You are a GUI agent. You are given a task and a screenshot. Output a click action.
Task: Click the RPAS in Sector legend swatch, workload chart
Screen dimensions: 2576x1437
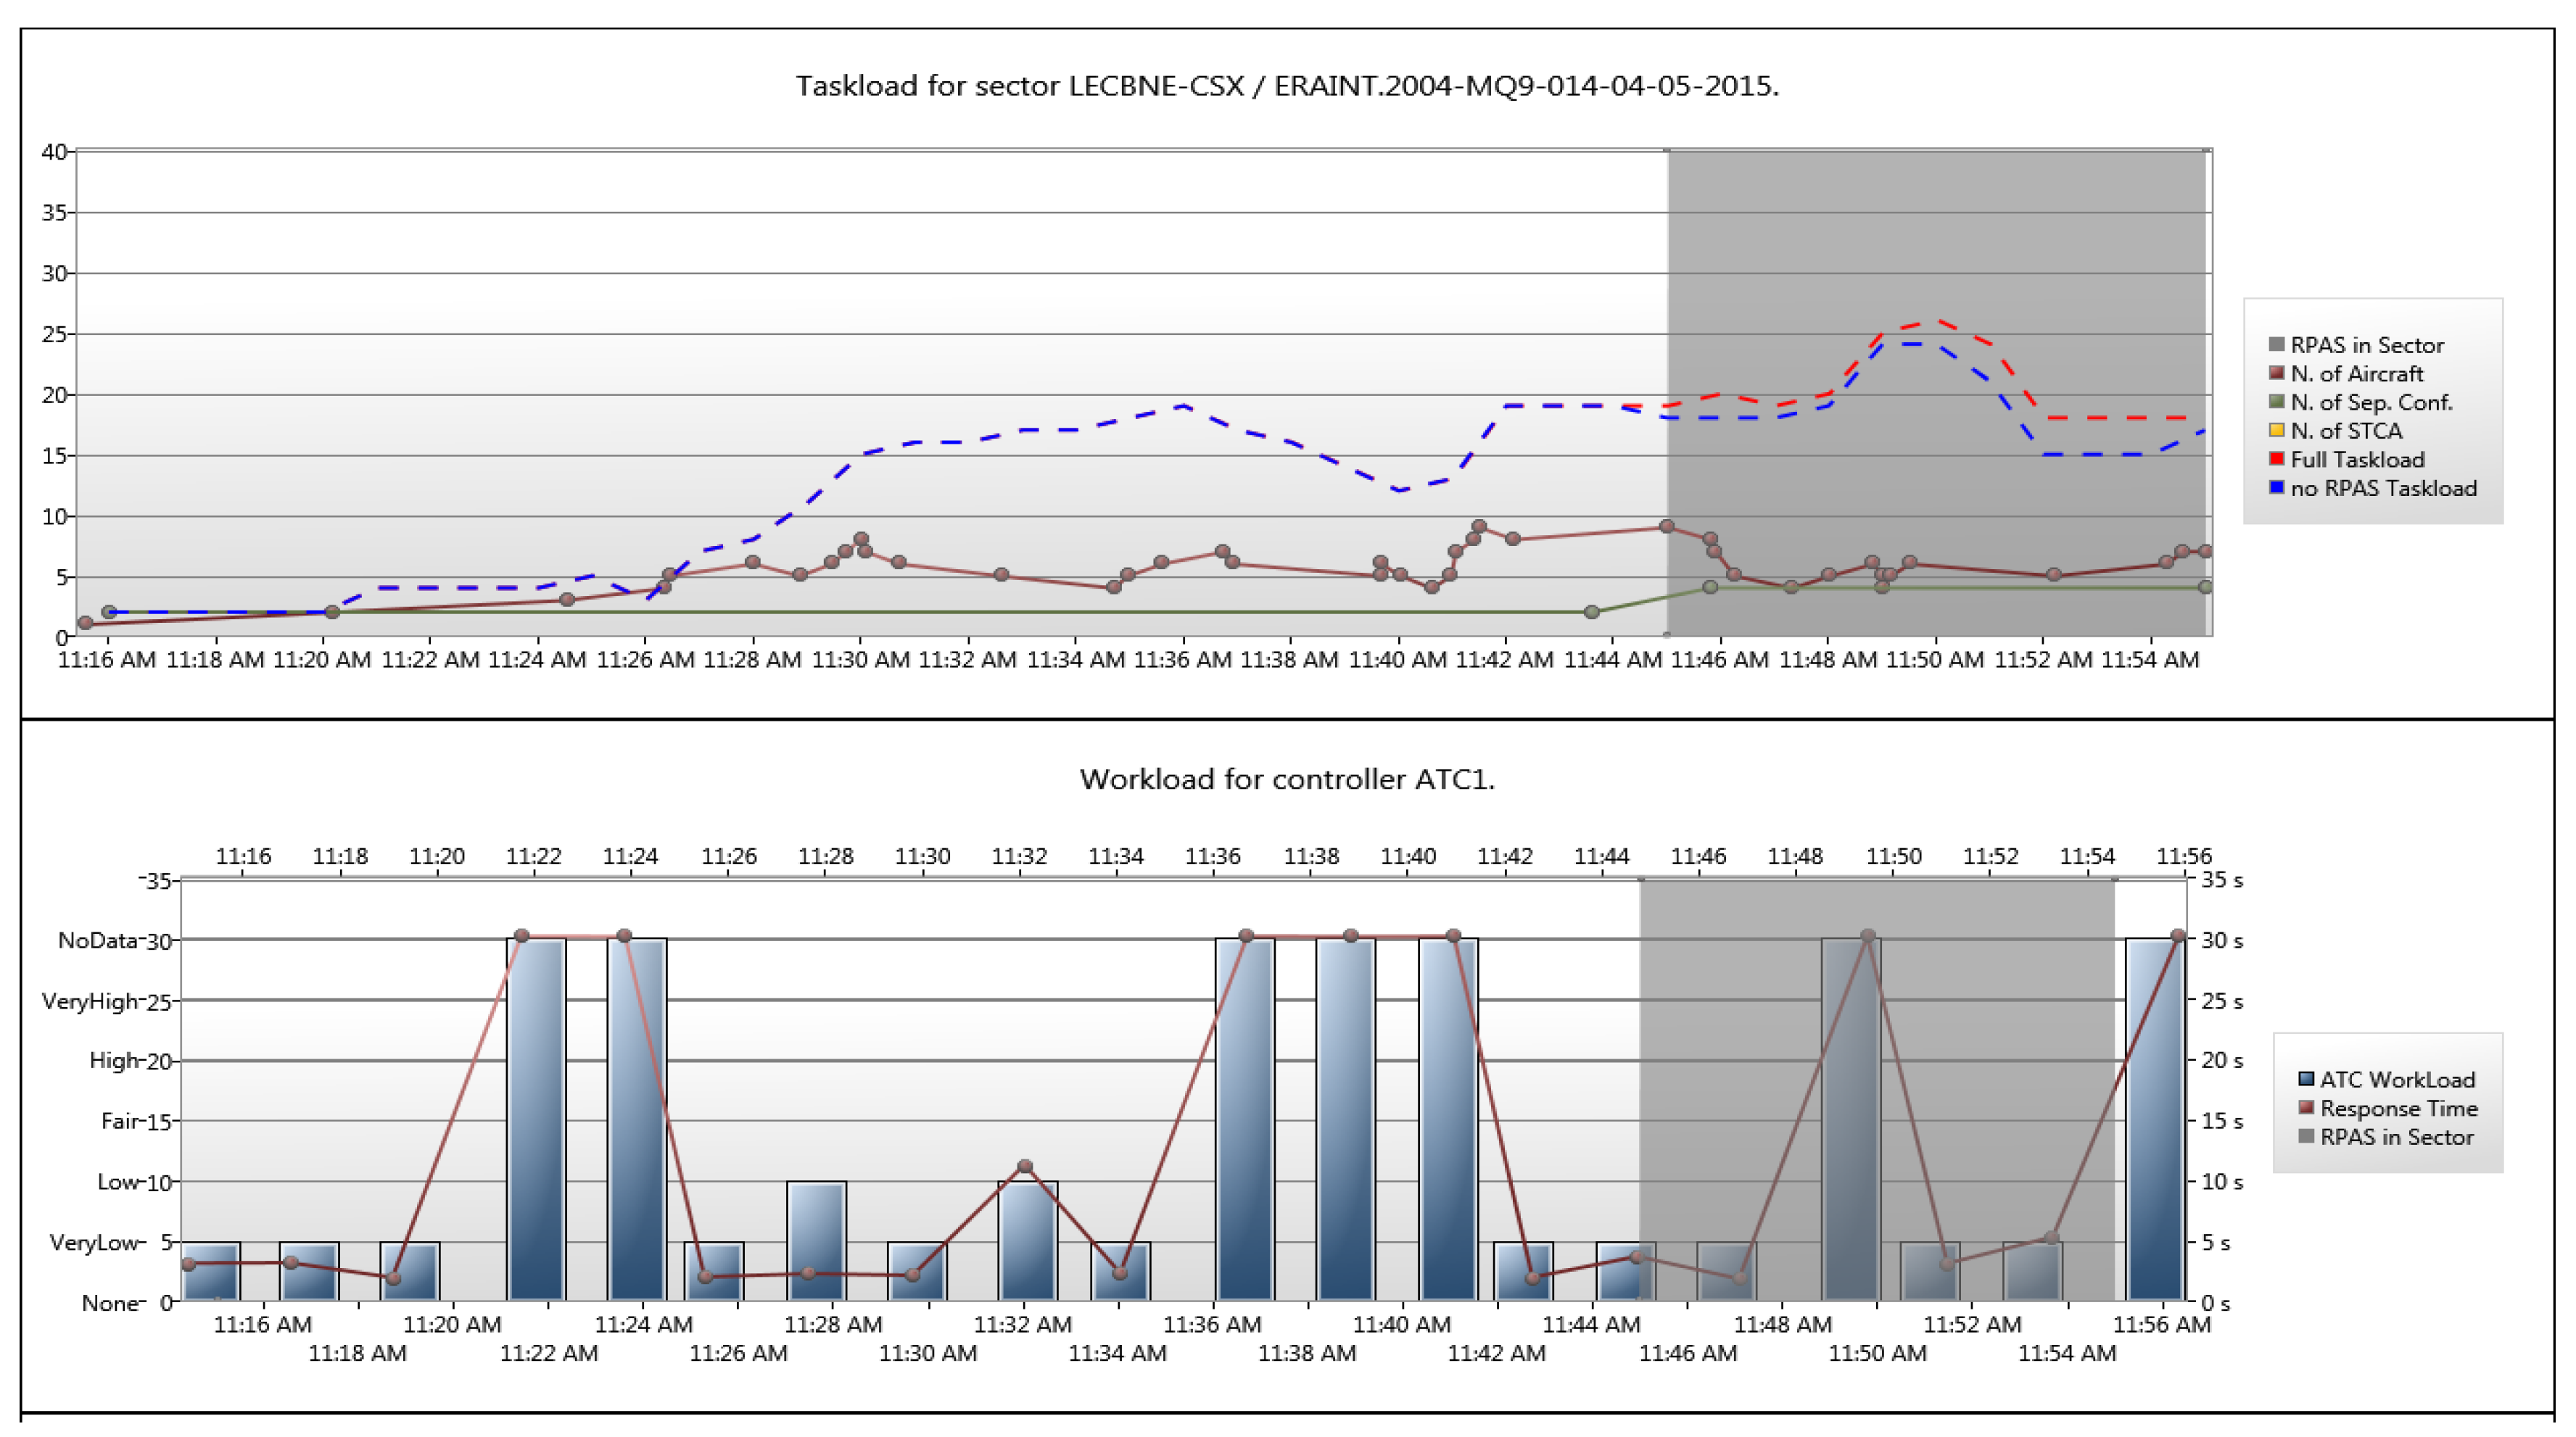tap(2306, 1137)
